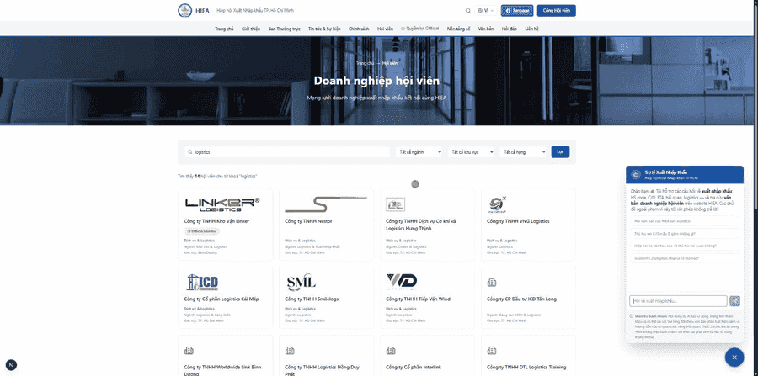Open the Chính sách menu item
Viewport: 758px width, 376px height.
click(359, 29)
